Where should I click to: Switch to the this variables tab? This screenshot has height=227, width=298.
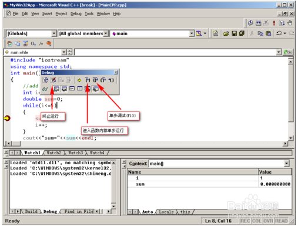tap(185, 212)
